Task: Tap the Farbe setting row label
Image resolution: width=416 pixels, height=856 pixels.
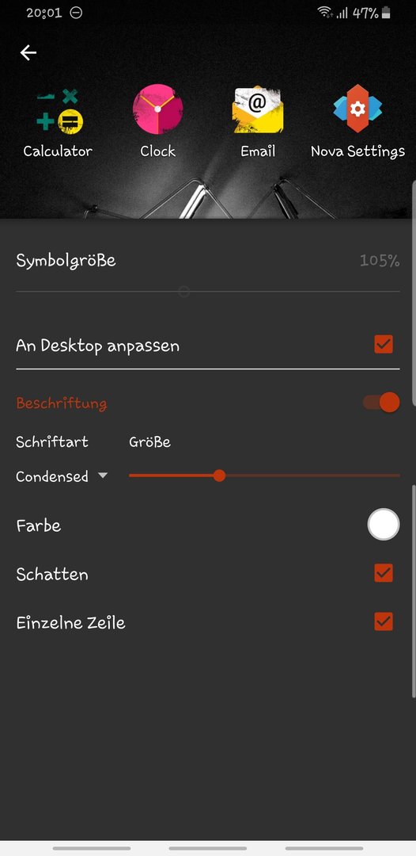Action: click(39, 525)
